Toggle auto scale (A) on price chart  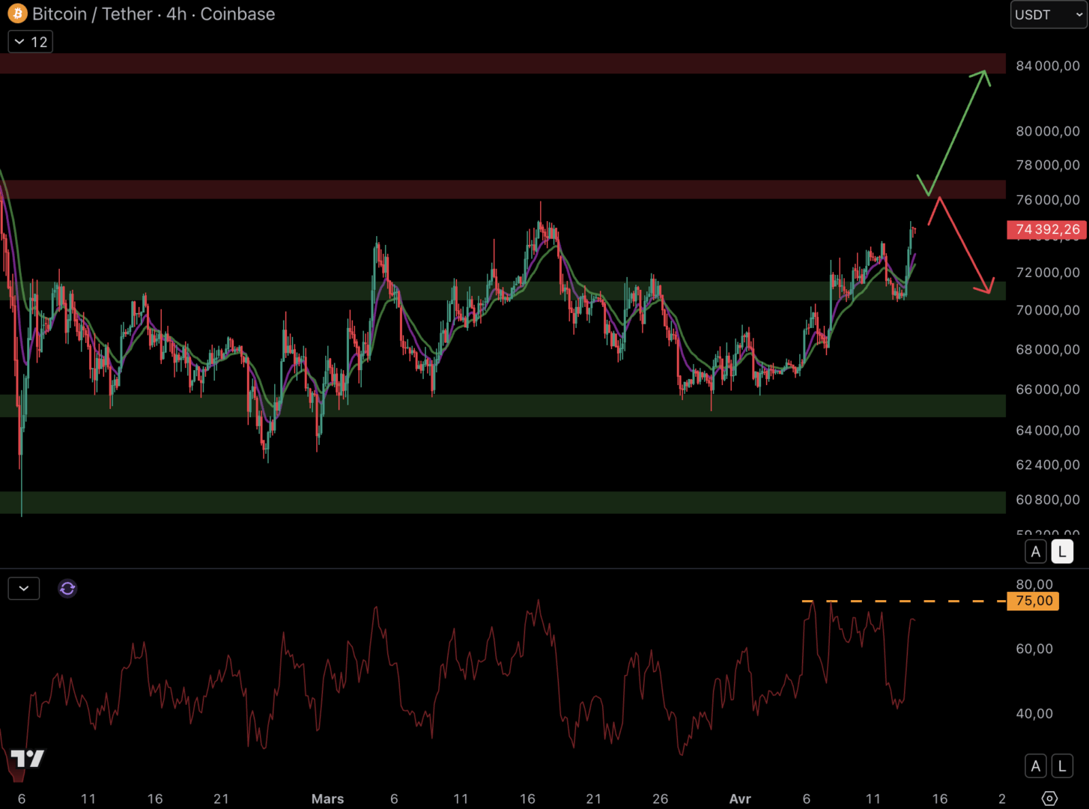(x=1035, y=552)
